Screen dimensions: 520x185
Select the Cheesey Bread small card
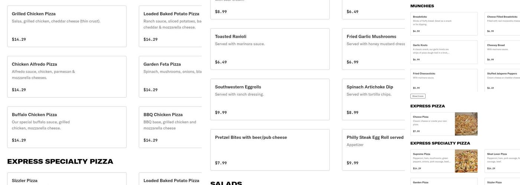502,52
